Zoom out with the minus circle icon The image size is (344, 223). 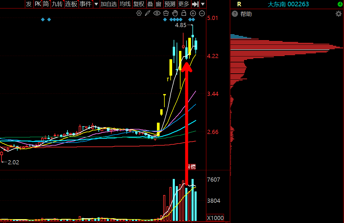[202, 13]
